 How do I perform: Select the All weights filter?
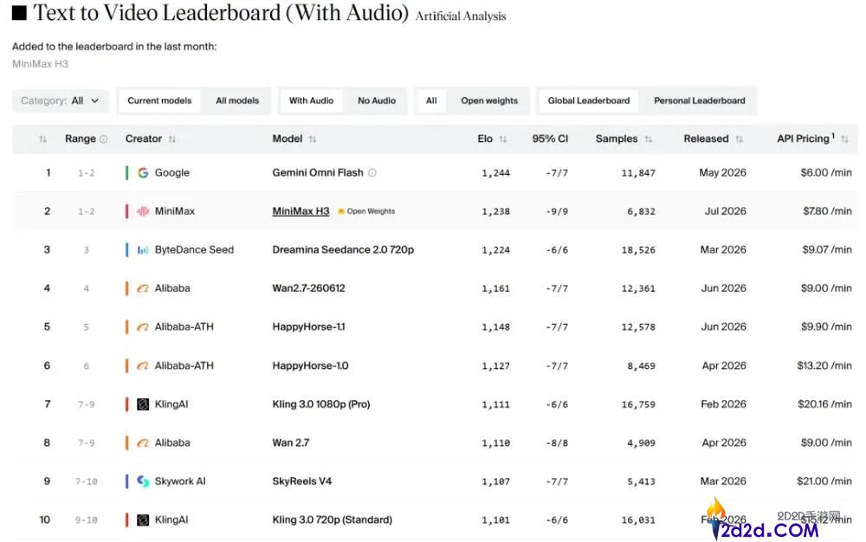tap(431, 100)
